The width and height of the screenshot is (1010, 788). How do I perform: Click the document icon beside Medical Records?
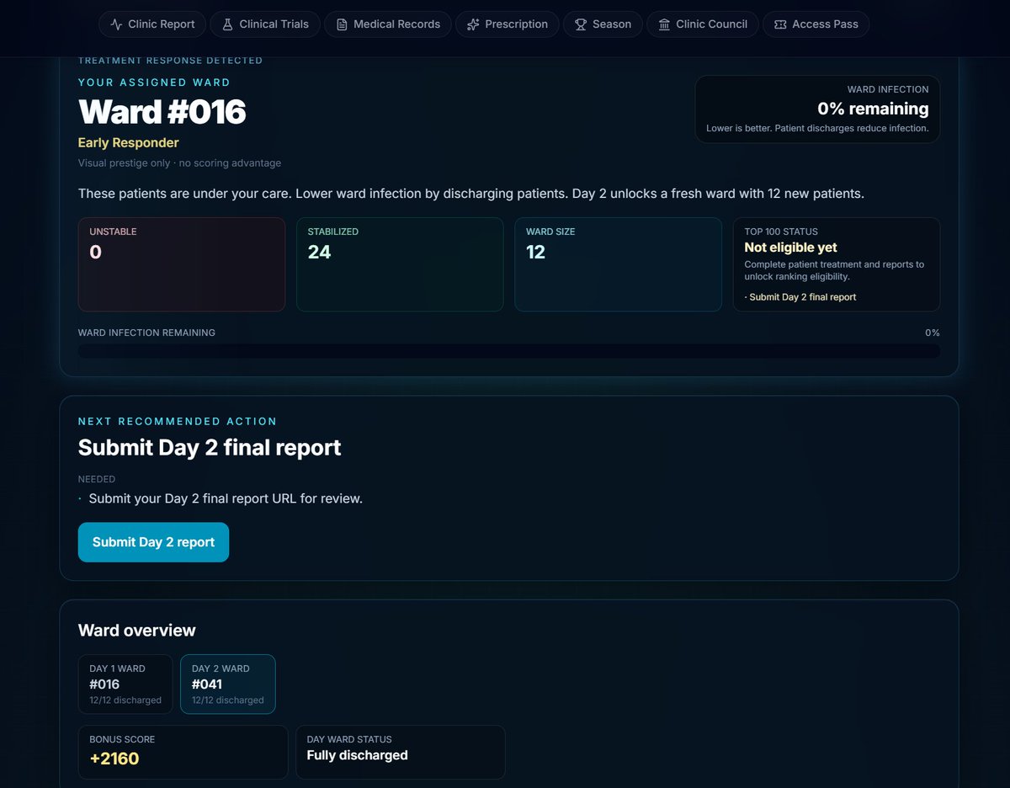pyautogui.click(x=342, y=24)
